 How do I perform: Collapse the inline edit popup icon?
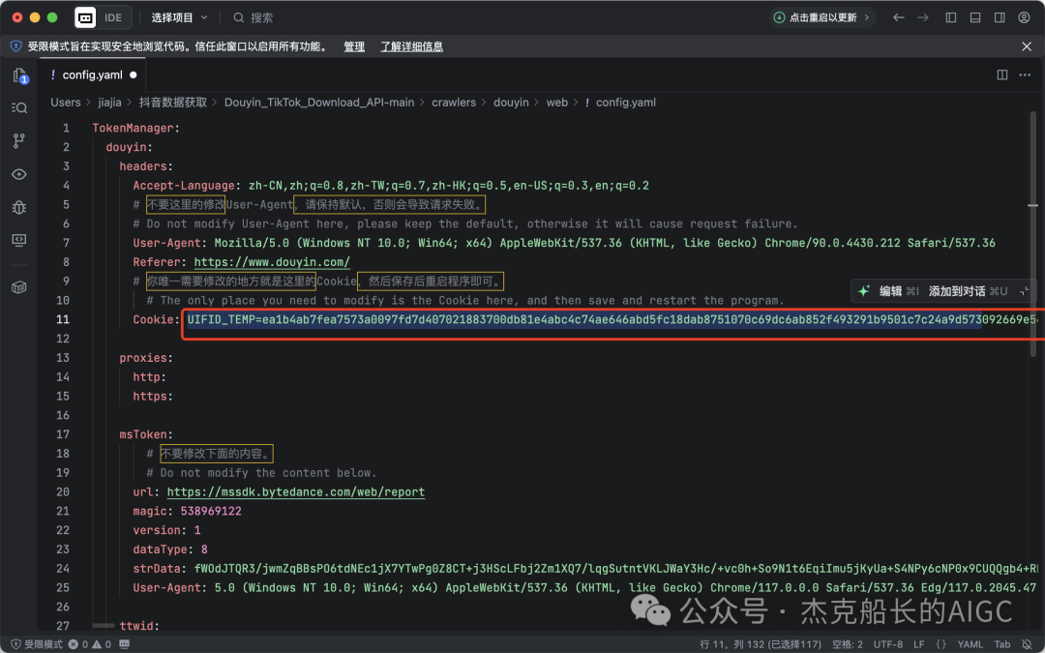click(1025, 291)
